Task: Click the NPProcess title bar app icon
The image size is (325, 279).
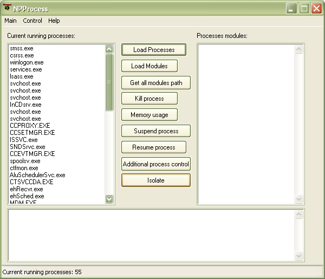Action: pos(7,8)
